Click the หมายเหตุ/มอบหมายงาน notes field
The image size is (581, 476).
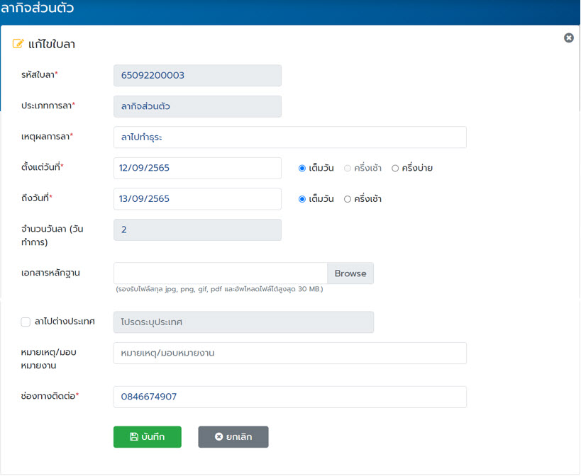[x=289, y=353]
